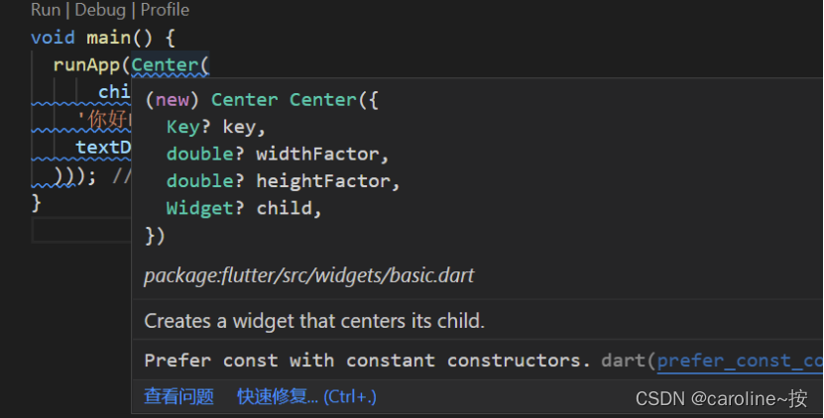Click the heightFactor parameter in hover popup

[x=322, y=181]
